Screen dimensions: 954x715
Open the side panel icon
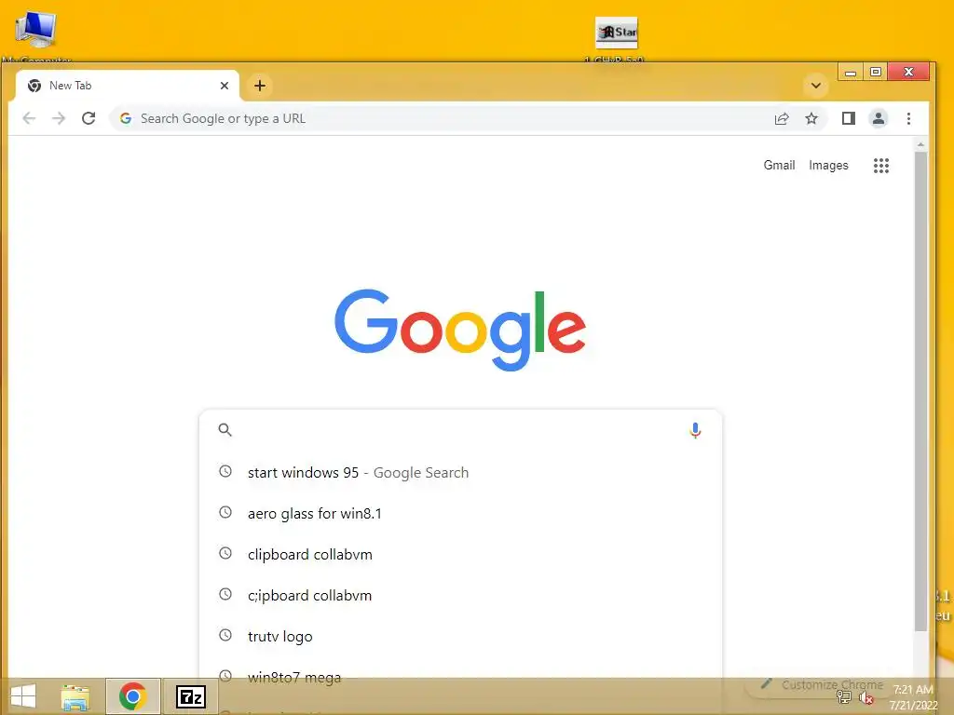click(x=848, y=118)
